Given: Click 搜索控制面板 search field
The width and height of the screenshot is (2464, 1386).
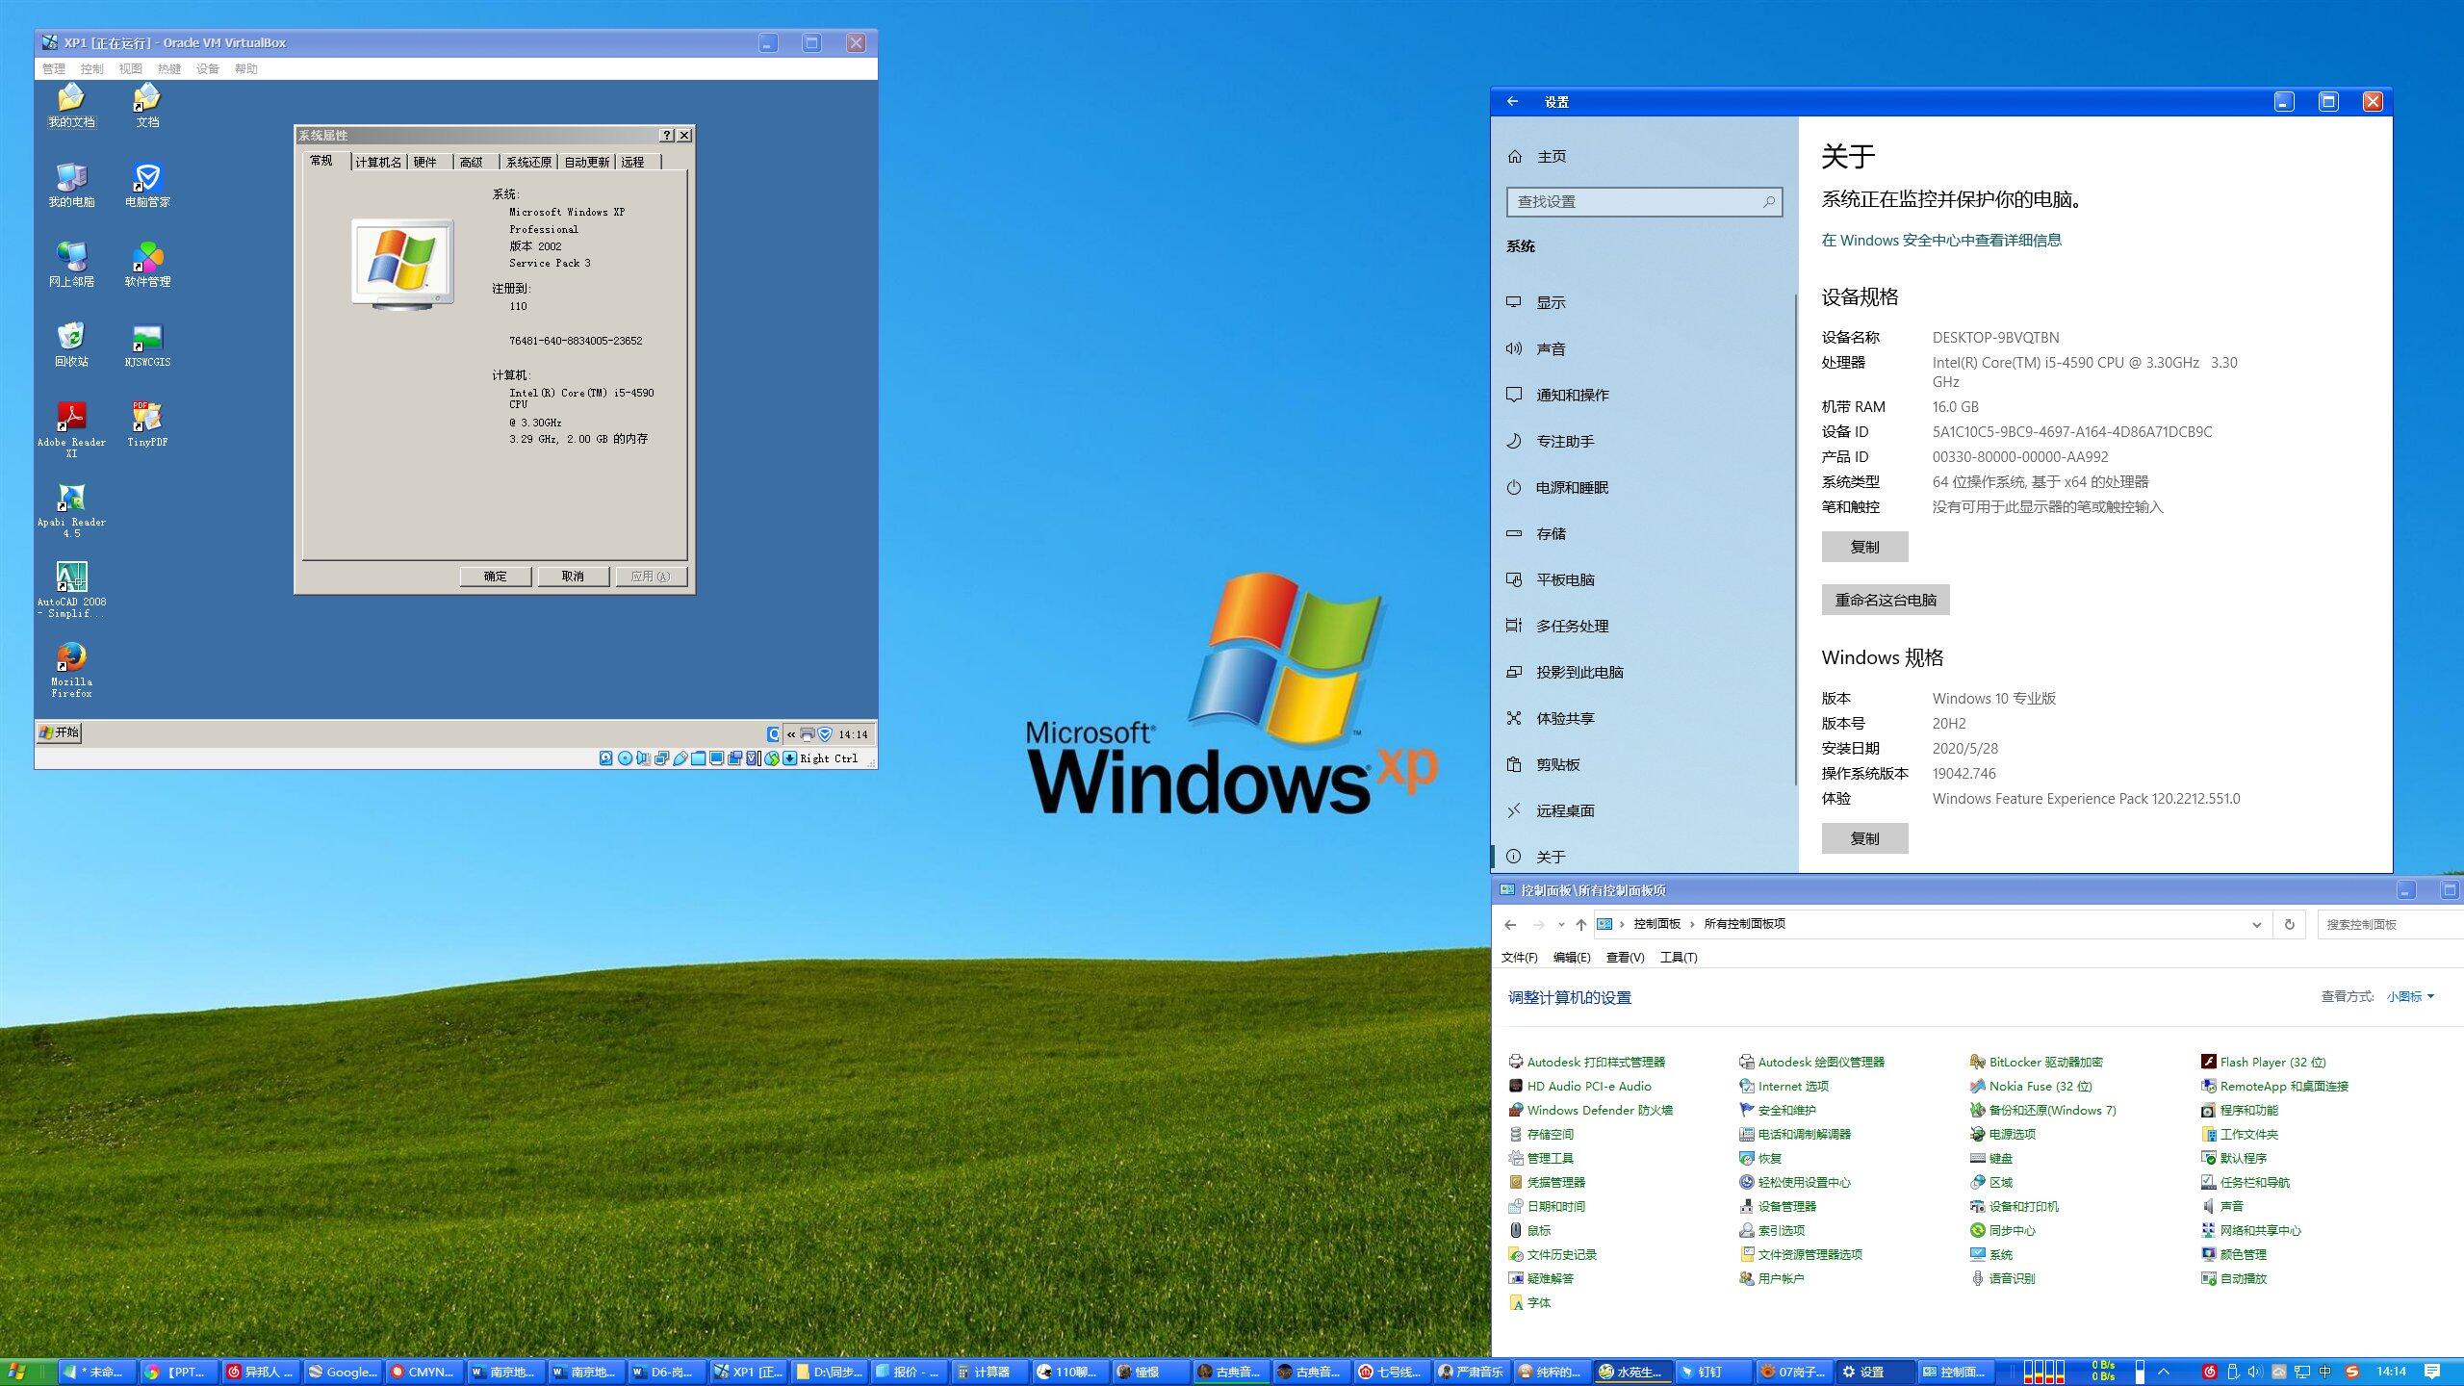Looking at the screenshot, I should pos(2391,924).
